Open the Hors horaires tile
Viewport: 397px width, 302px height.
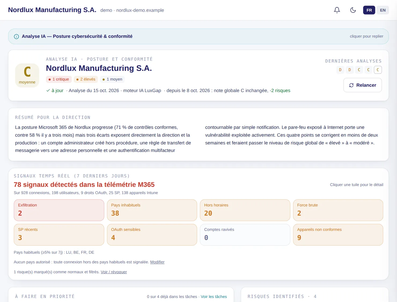[245, 210]
